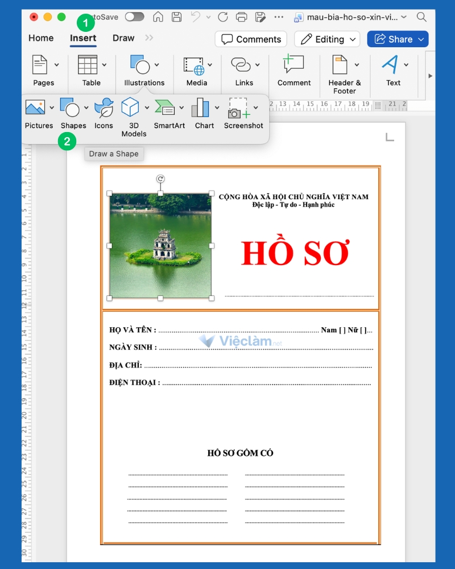Viewport: 455px width, 569px height.
Task: Select the Hoan Kiem lake picture
Action: (x=159, y=245)
